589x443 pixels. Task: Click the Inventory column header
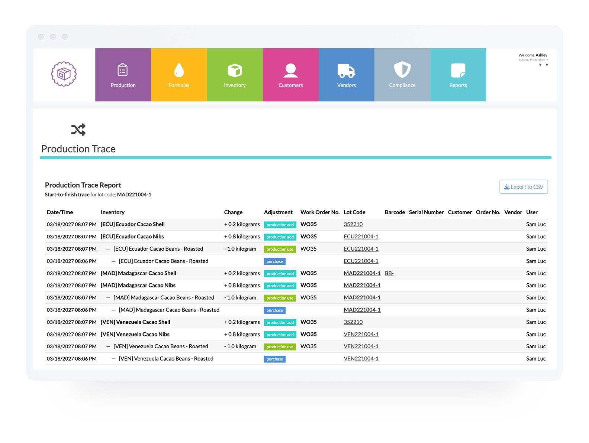[x=113, y=212]
